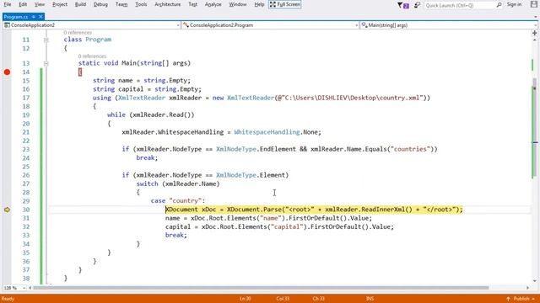540x303 pixels.
Task: Open the Project menu
Action: [60, 4]
